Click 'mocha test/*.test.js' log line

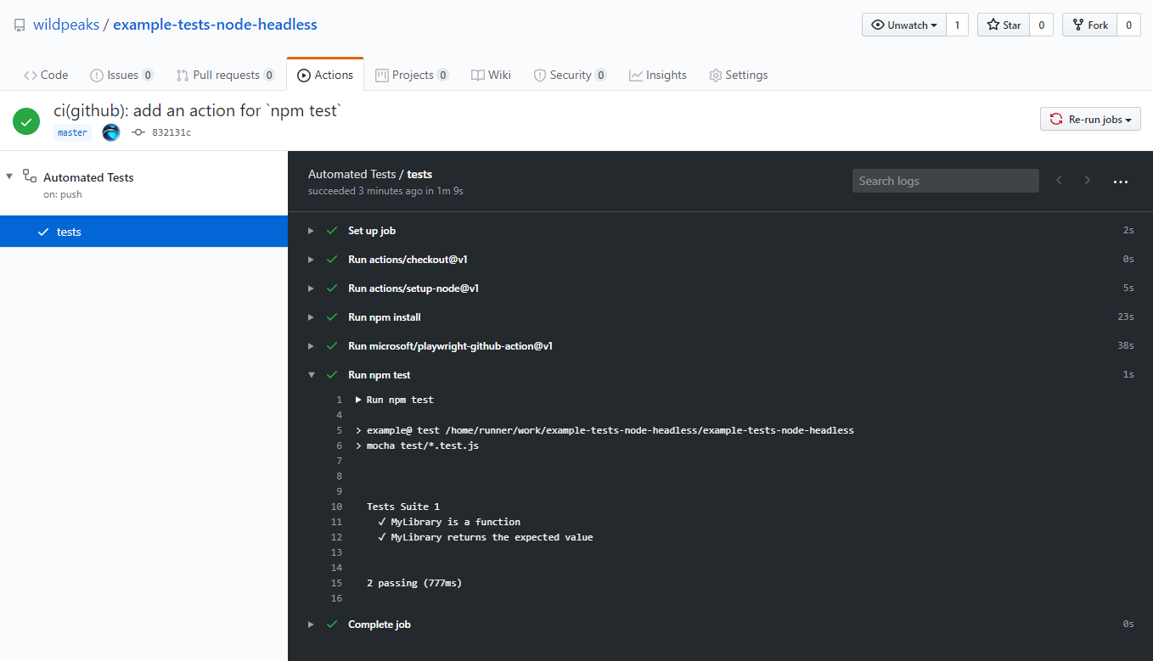[423, 445]
